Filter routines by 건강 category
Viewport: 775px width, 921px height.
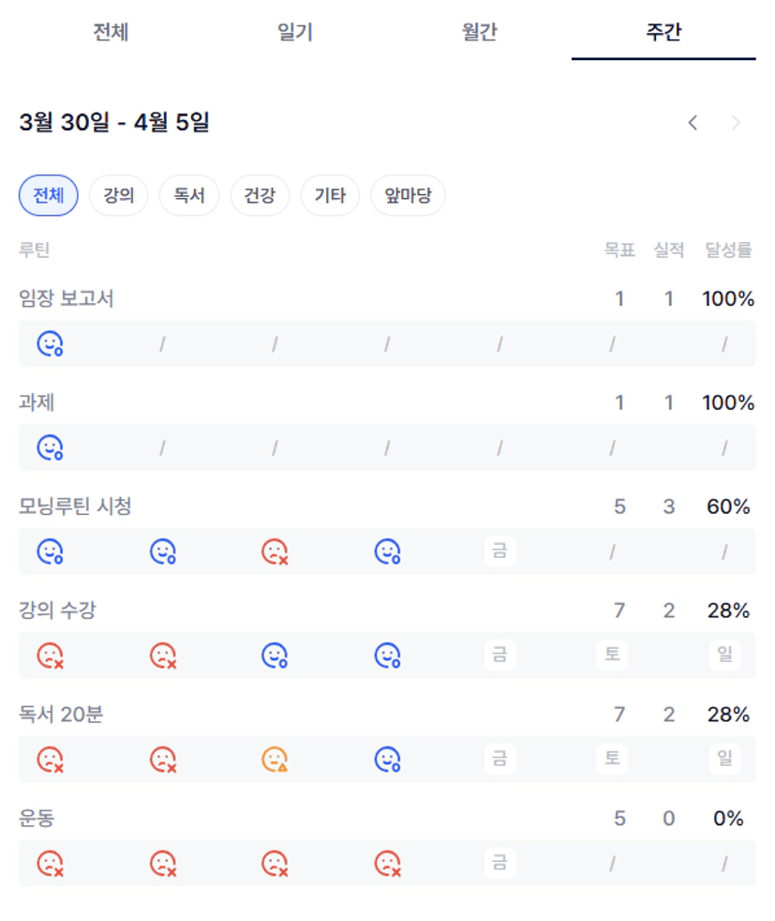click(260, 196)
